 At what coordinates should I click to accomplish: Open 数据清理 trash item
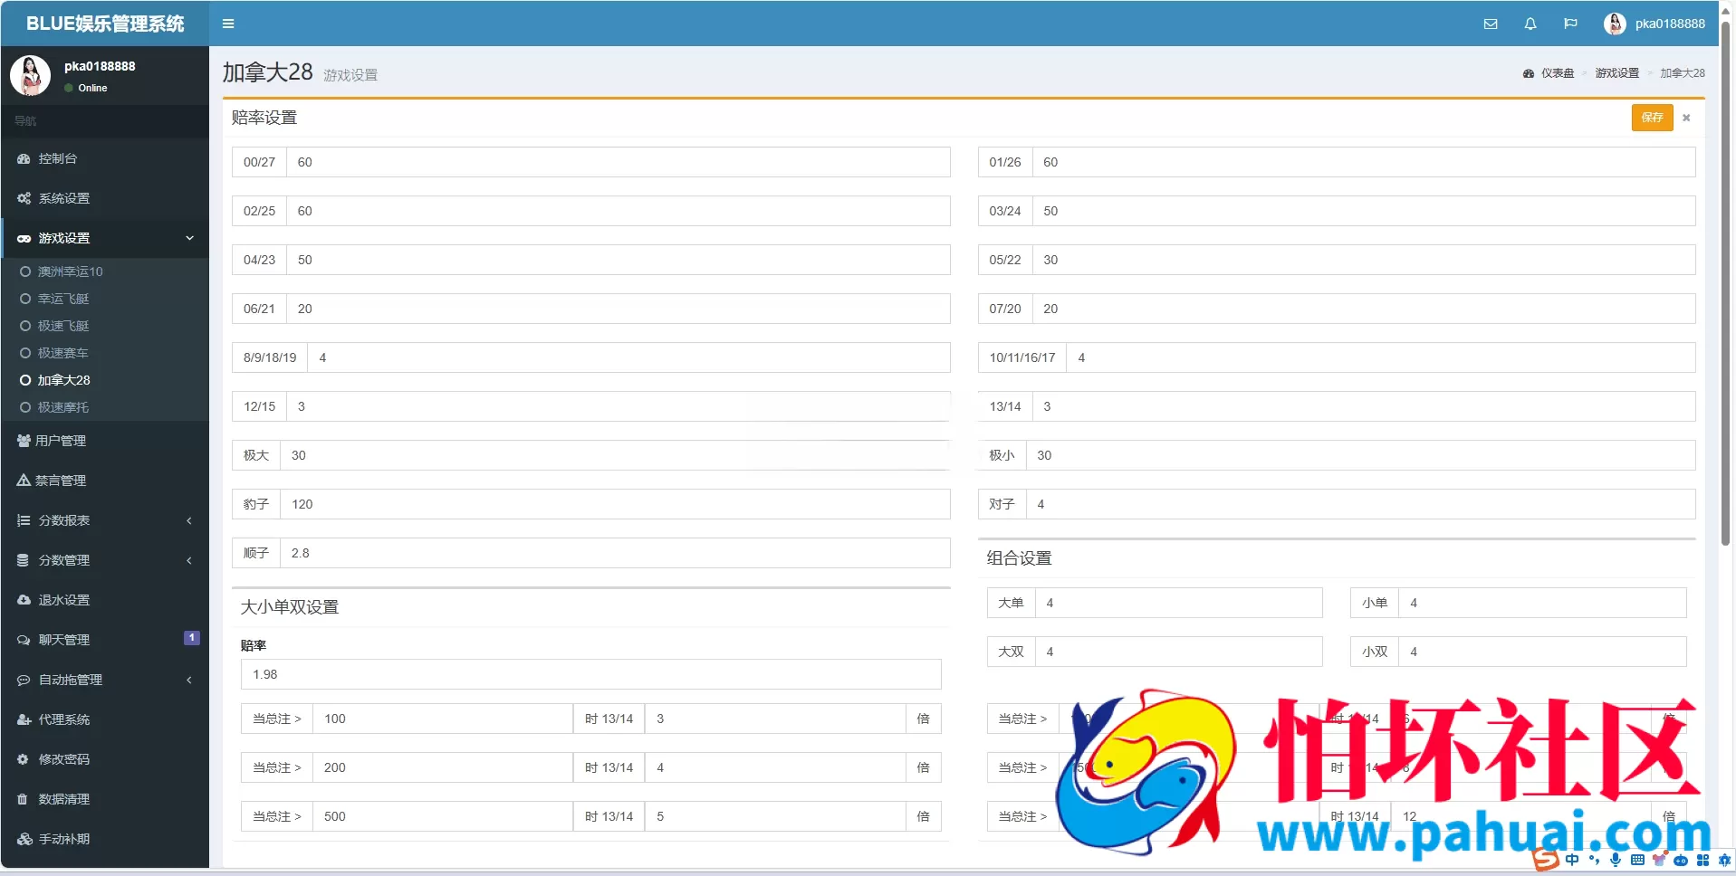105,799
